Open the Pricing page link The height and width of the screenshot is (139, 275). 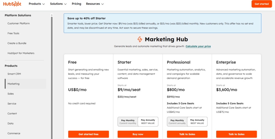(77, 4)
